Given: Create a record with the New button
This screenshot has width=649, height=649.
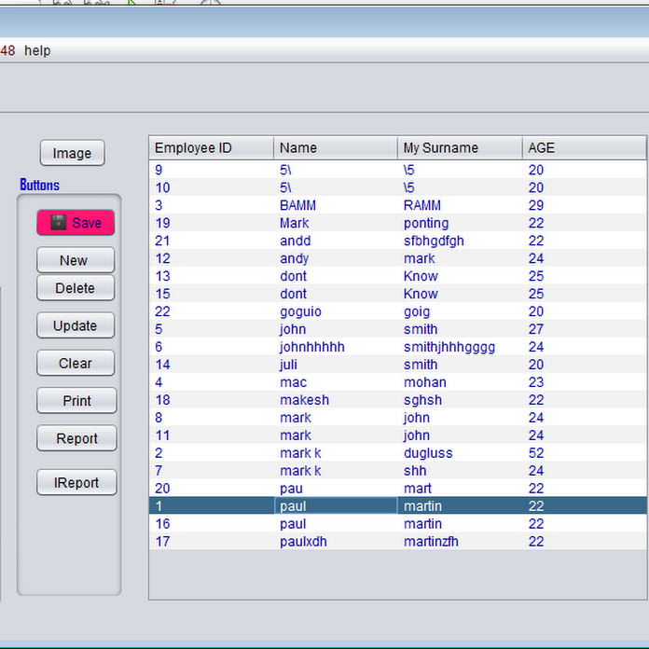Looking at the screenshot, I should pos(76,260).
